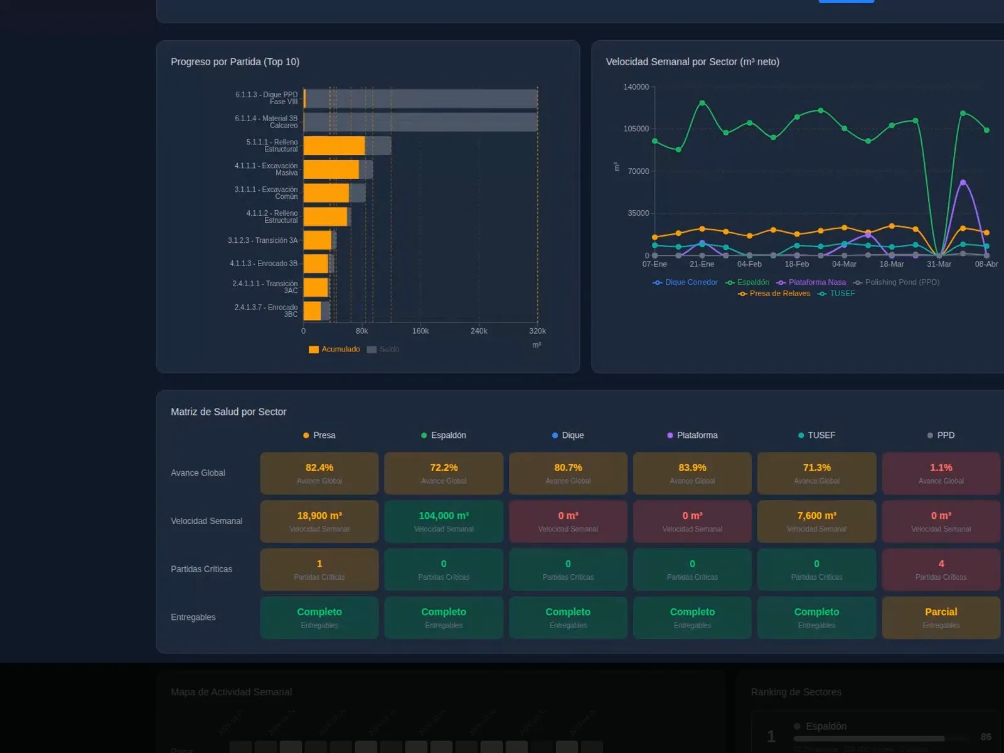
Task: Click the Ranking de Sectores heading
Action: pos(796,692)
